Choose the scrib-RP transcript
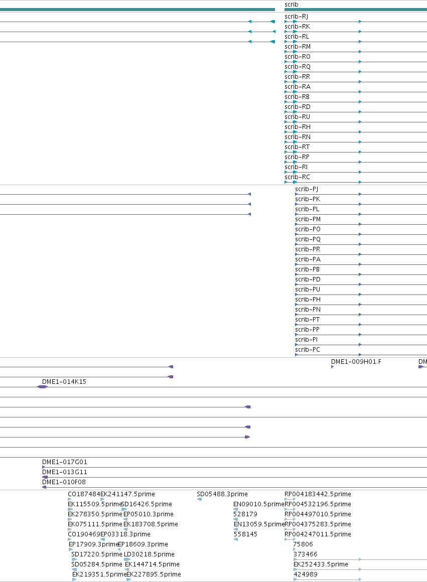The height and width of the screenshot is (582, 427). (x=297, y=157)
